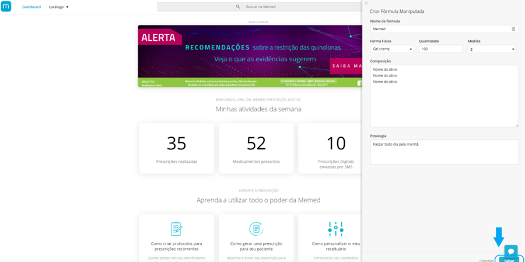Open the Medida dropdown
Screen dimensions: 525x262
(x=492, y=49)
